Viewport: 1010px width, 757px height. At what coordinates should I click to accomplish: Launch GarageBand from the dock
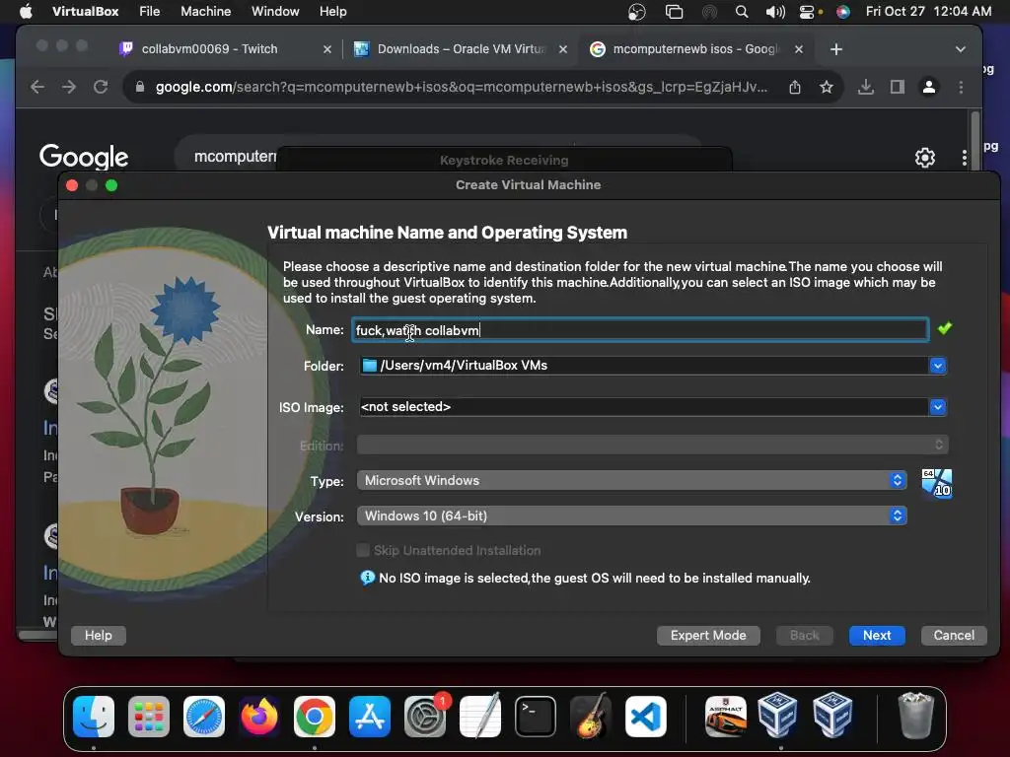(591, 716)
